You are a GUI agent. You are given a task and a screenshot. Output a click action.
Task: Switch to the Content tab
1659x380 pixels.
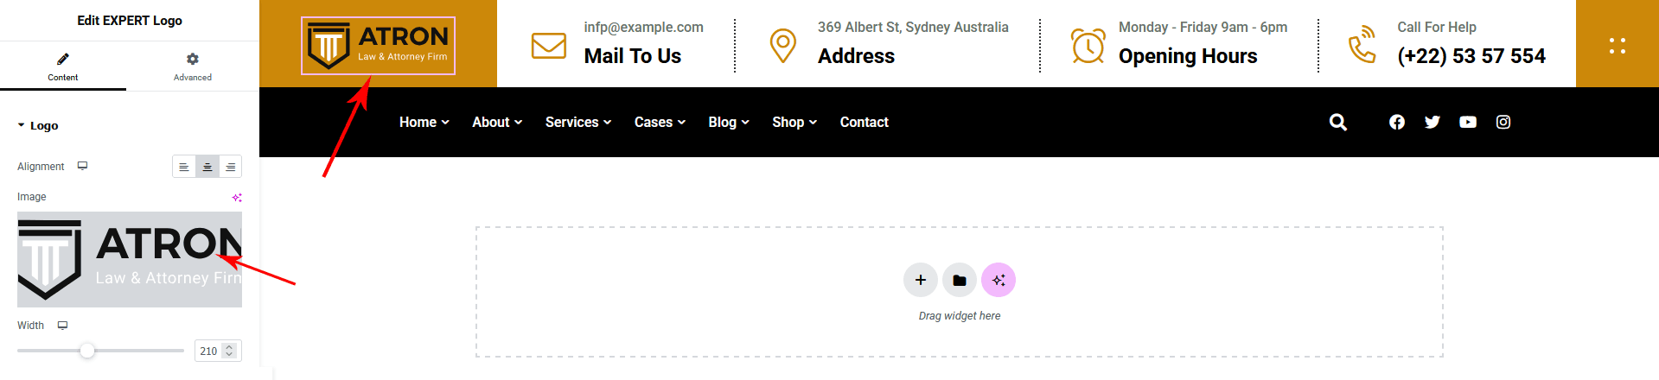point(62,66)
